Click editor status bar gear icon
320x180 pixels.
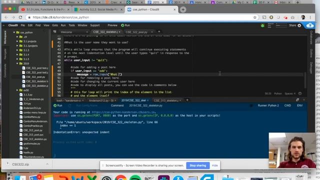pos(300,93)
